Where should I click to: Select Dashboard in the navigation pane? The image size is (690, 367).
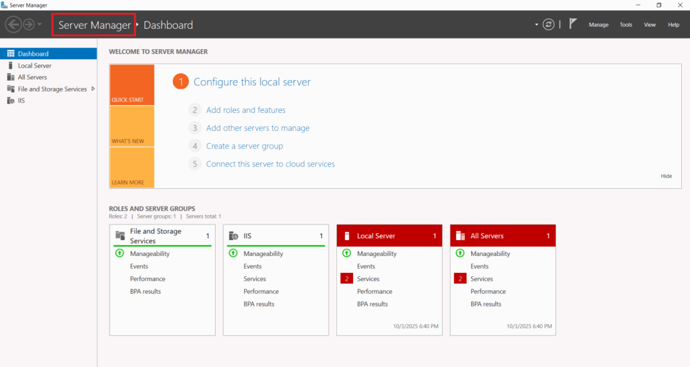(33, 54)
